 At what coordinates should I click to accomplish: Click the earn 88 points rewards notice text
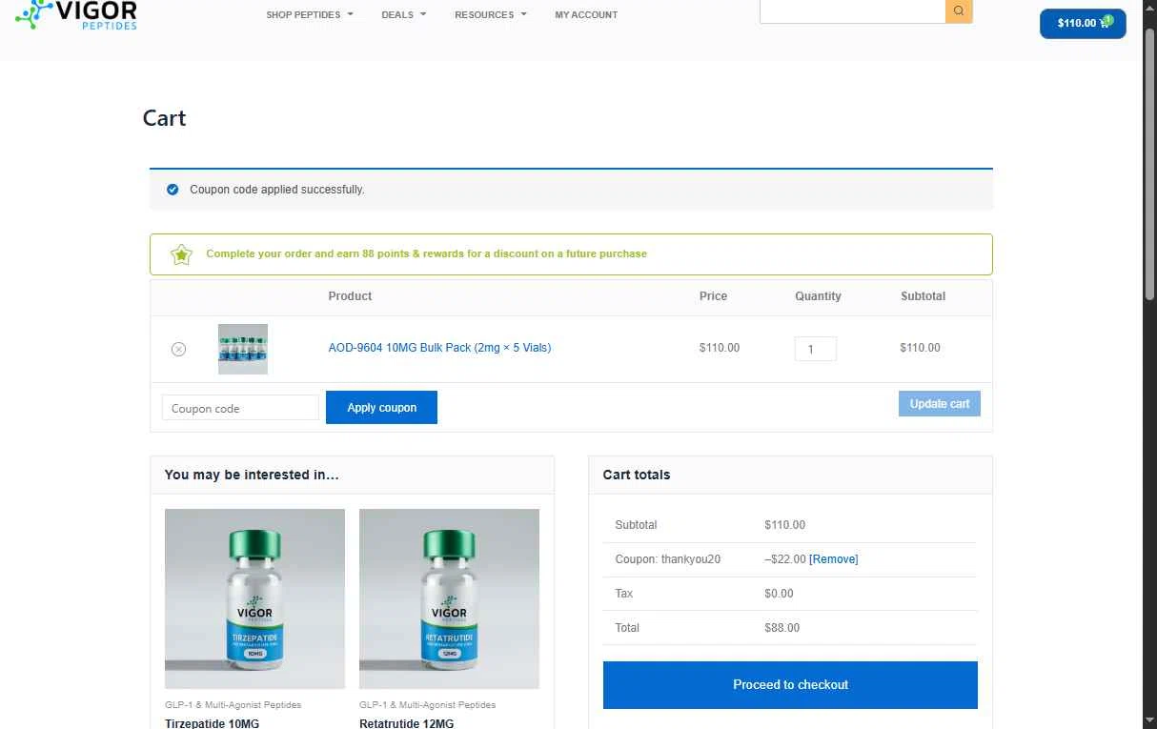point(426,254)
